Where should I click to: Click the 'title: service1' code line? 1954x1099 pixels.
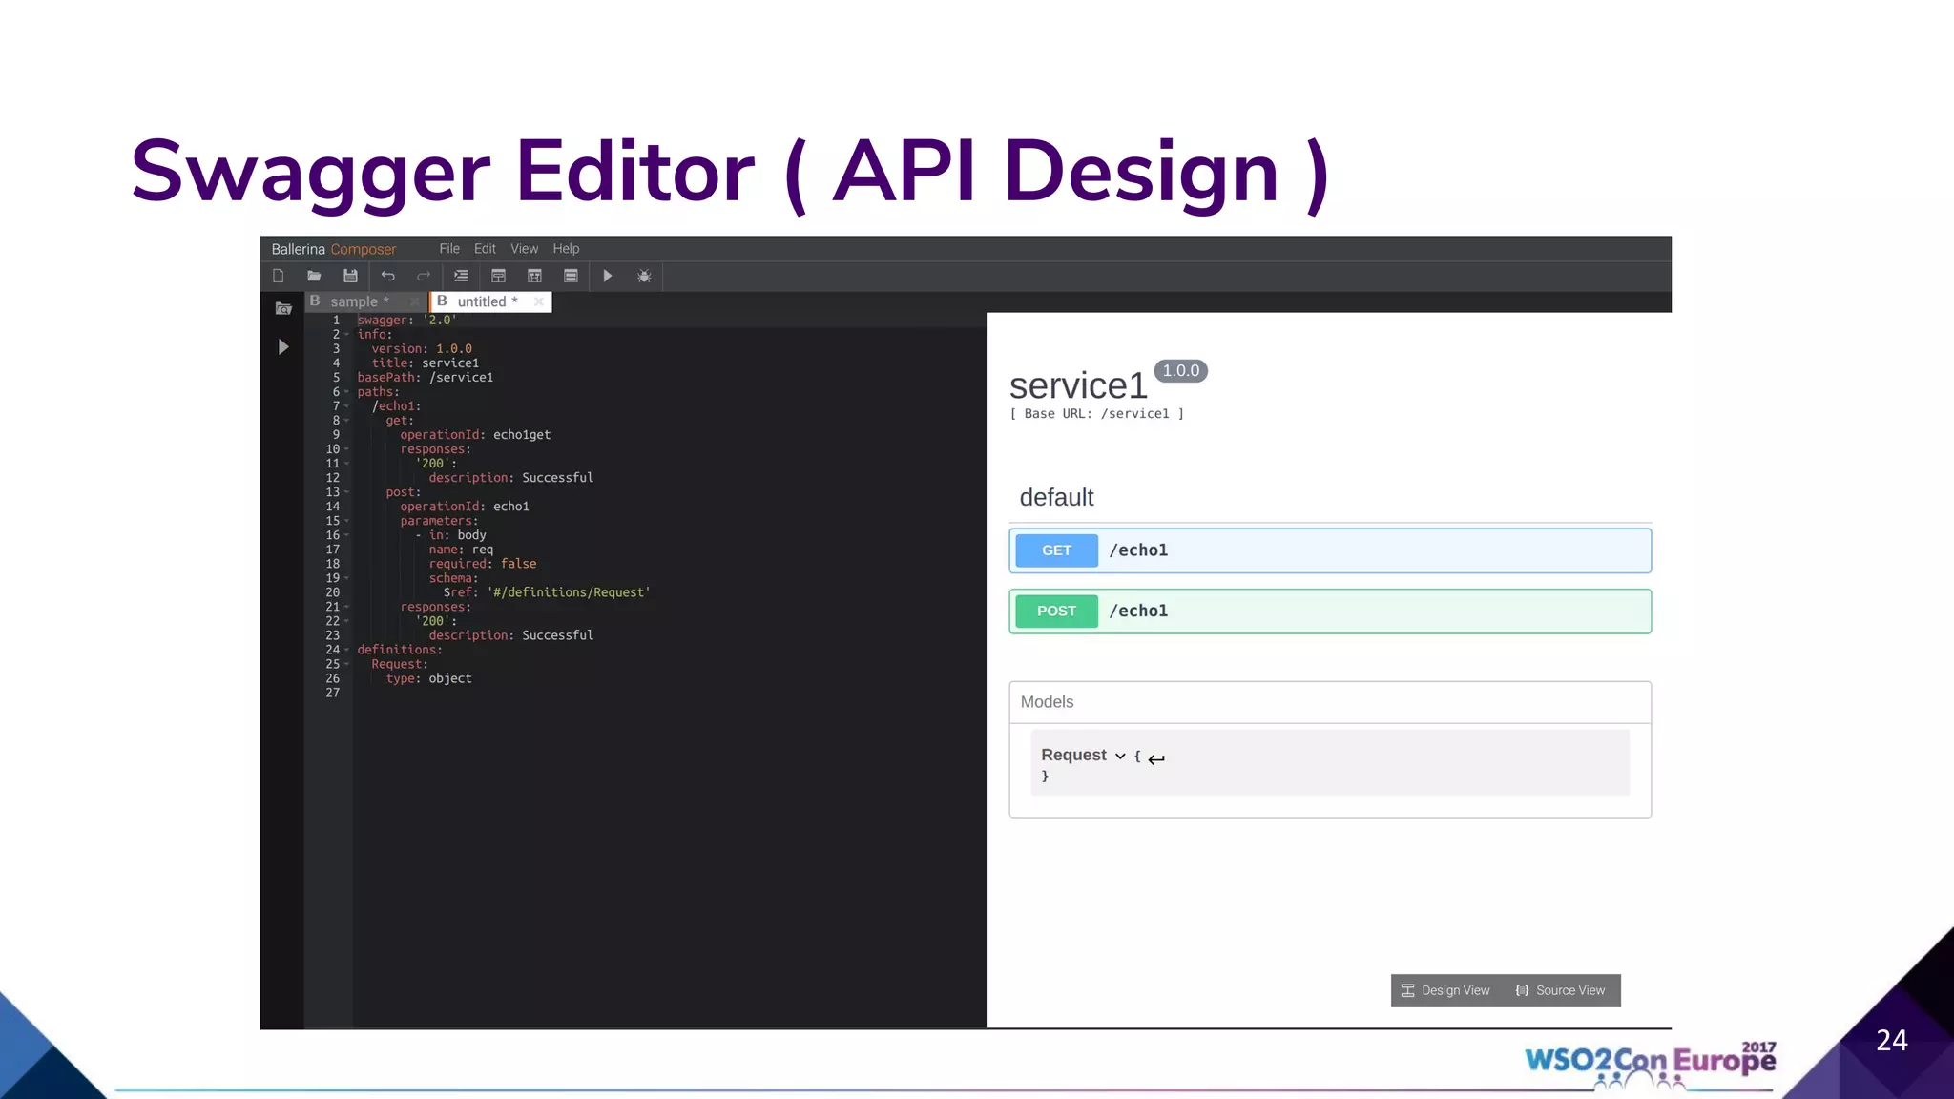426,363
